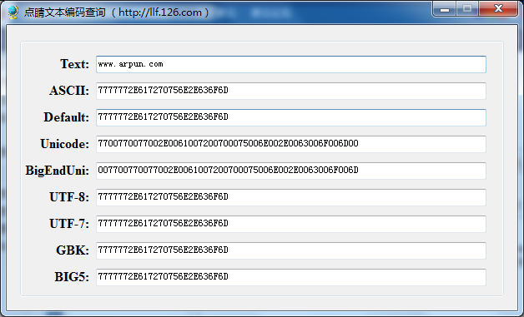Click the BigEndUni output field

291,171
